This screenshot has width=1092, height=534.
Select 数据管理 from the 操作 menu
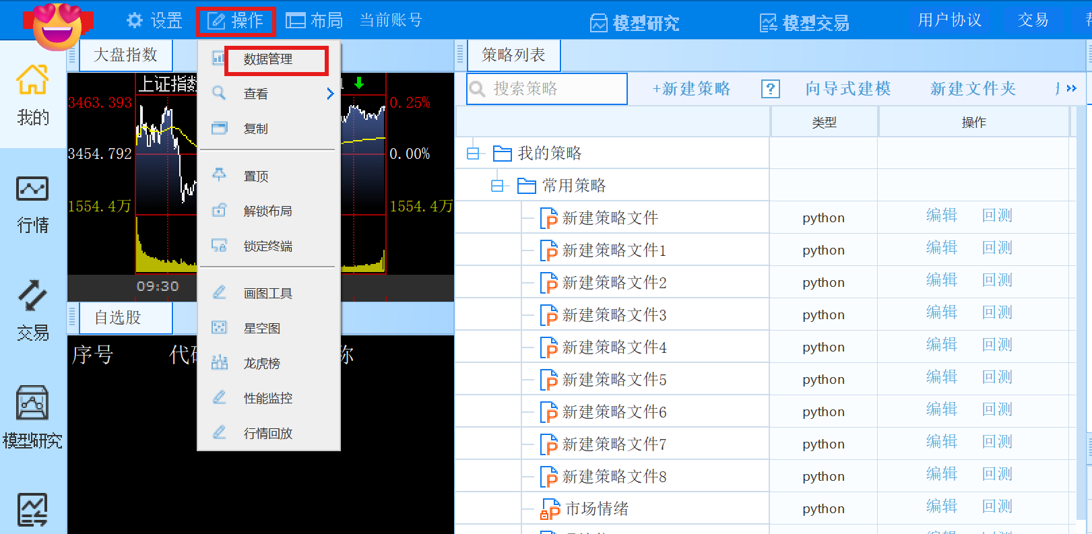[268, 59]
